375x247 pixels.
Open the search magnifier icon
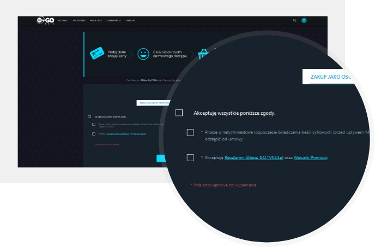coord(295,20)
